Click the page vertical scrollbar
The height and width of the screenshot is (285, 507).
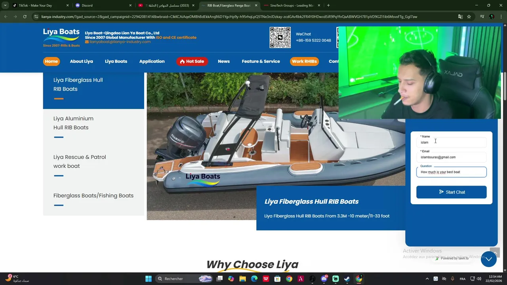pyautogui.click(x=505, y=86)
